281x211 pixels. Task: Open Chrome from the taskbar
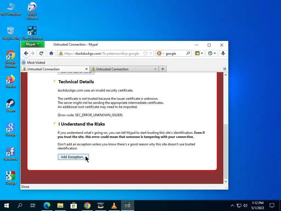(87, 206)
